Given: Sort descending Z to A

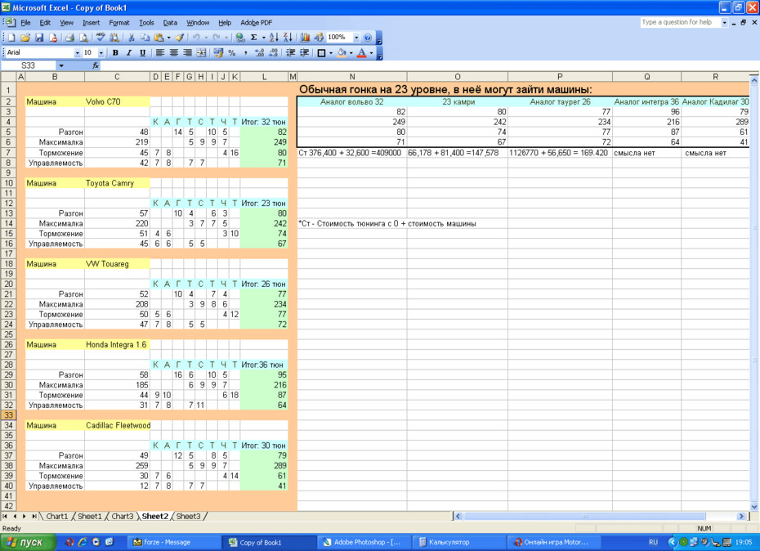Looking at the screenshot, I should pyautogui.click(x=288, y=38).
